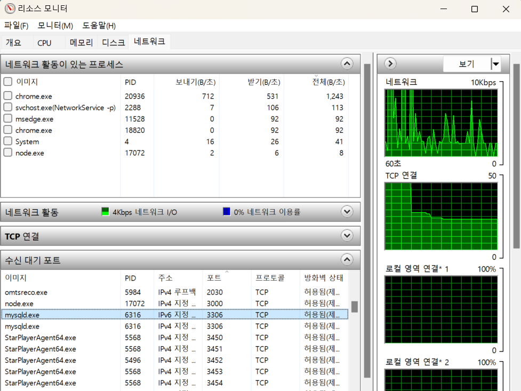Check the chrome.exe PID 18820 checkbox
This screenshot has height=391, width=521.
[x=8, y=130]
